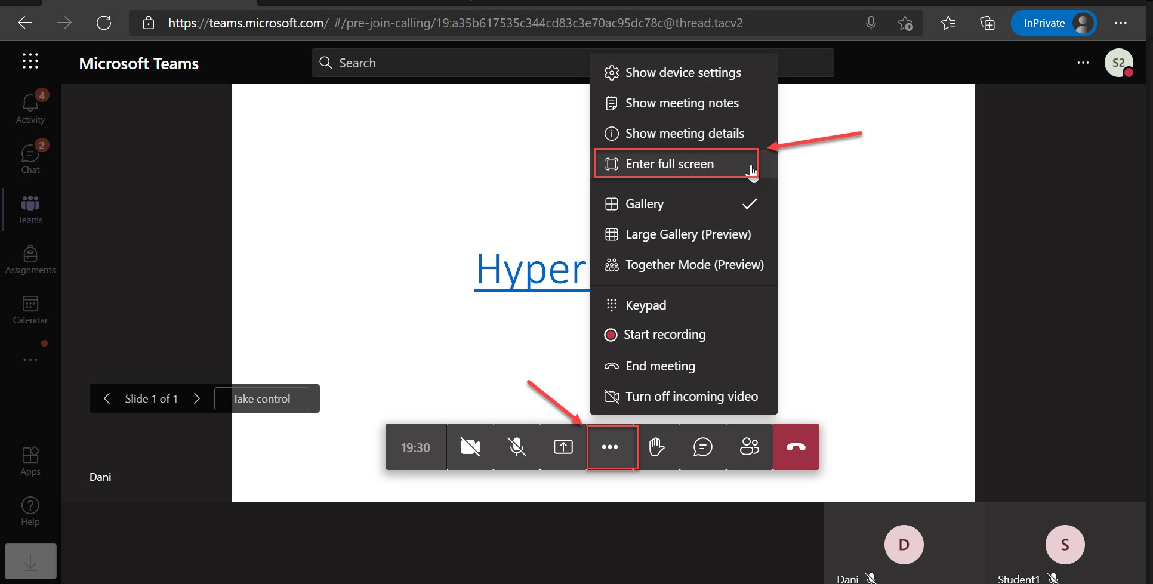Open the More actions ellipsis in meeting toolbar
The image size is (1153, 584).
click(610, 447)
